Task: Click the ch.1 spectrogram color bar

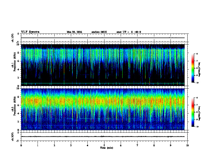Action: pyautogui.click(x=193, y=68)
